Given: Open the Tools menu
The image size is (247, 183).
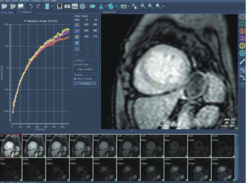Looking at the screenshot, I should click(46, 1).
